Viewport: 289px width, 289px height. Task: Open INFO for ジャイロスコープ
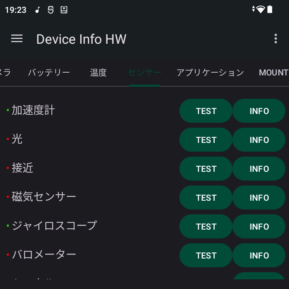pos(259,226)
